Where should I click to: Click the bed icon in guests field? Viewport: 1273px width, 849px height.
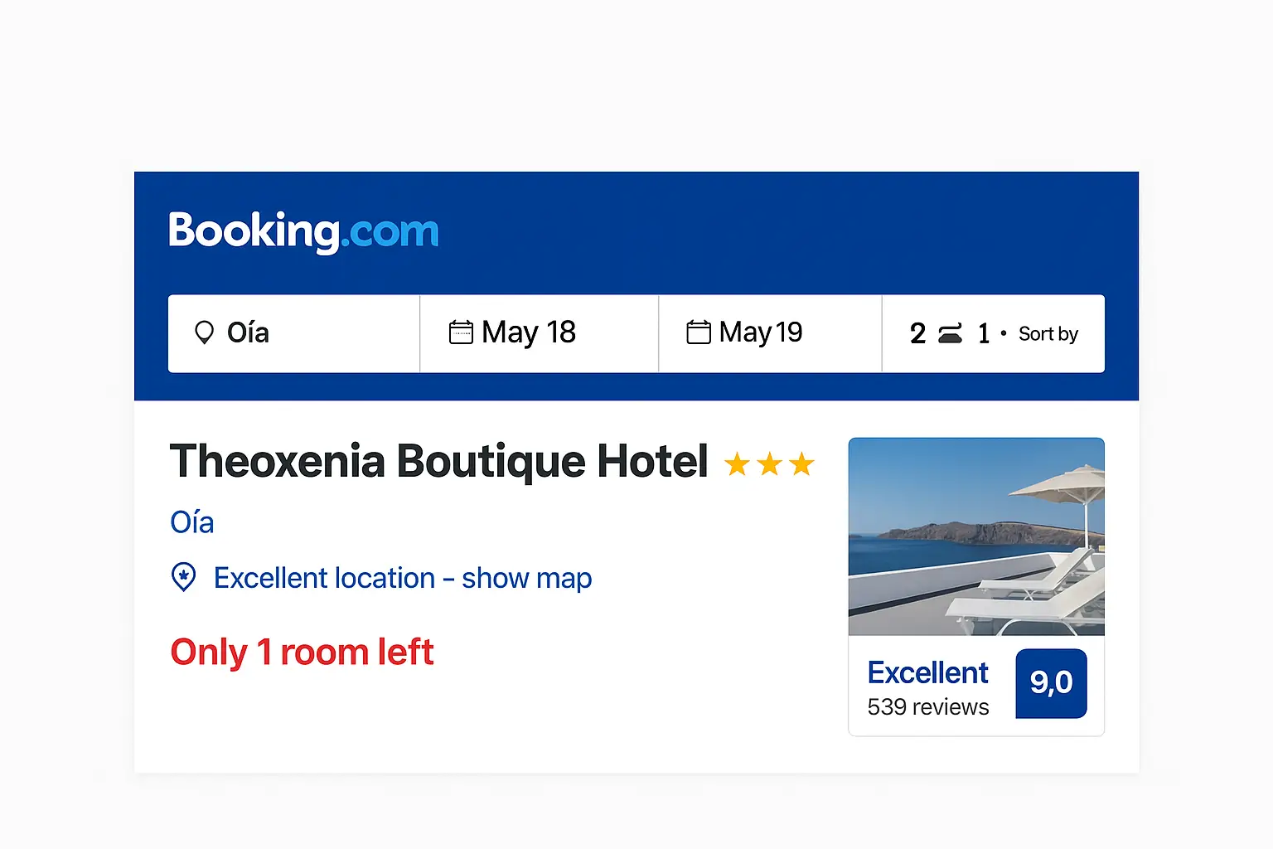point(950,333)
